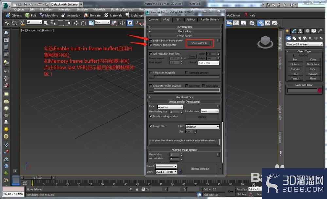
Task: Select the Select and Rotate tool
Action: [x=83, y=23]
